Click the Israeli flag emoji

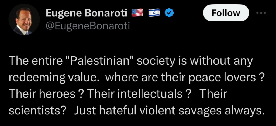click(x=154, y=13)
